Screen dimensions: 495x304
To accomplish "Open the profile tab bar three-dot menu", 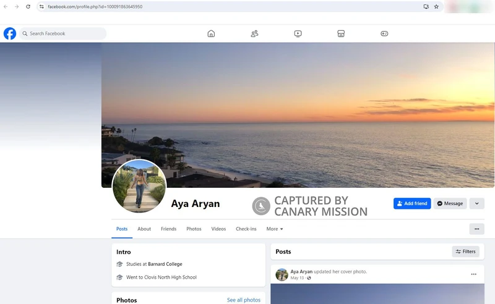I will [476, 229].
